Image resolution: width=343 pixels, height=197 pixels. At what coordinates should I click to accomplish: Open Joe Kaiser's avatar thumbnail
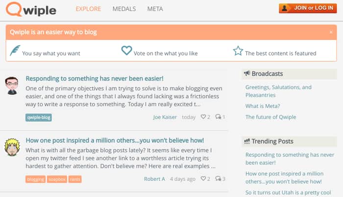(x=12, y=85)
